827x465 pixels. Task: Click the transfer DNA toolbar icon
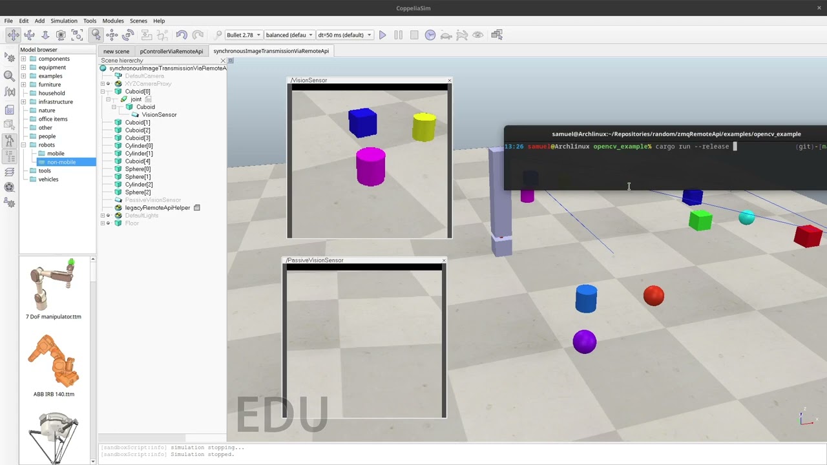pos(162,35)
